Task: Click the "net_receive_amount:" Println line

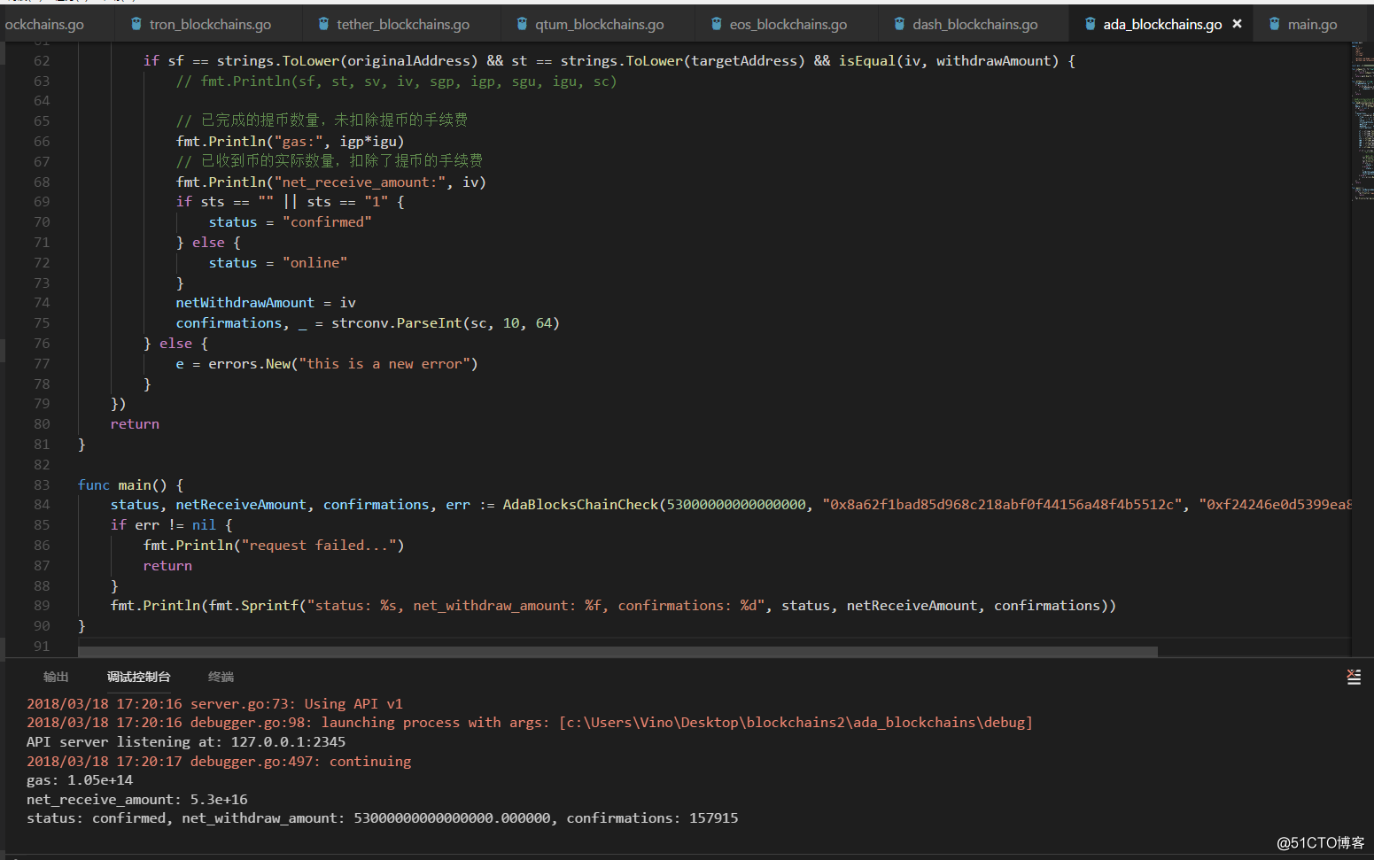Action: pos(330,182)
